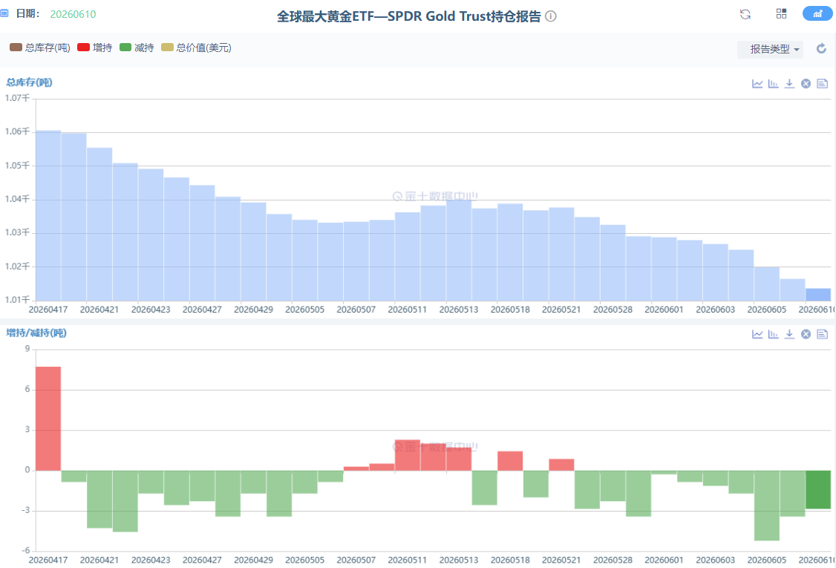Image resolution: width=836 pixels, height=568 pixels.
Task: Click the deepest green bar near 20260605
Action: [x=767, y=506]
